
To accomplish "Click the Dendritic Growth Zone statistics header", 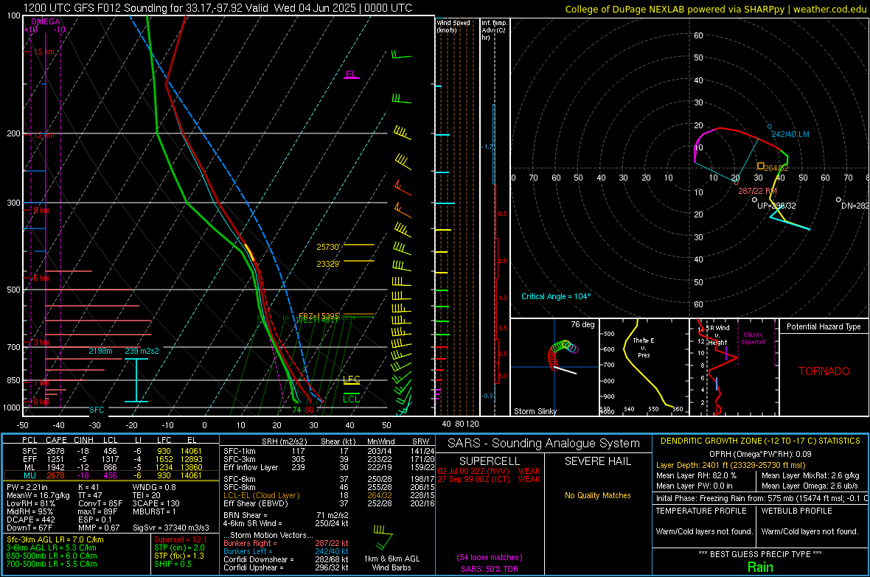I will point(760,441).
